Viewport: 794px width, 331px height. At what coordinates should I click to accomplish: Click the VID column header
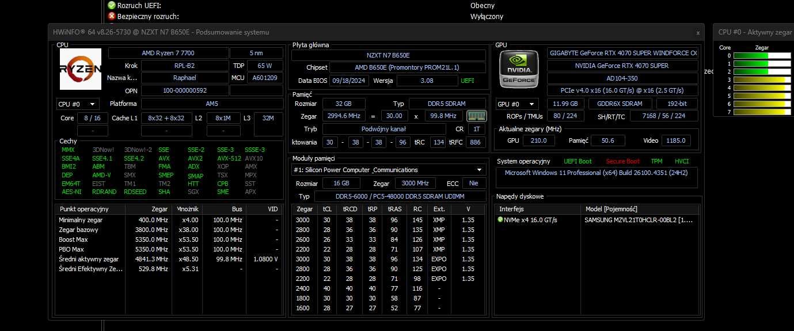pos(264,209)
